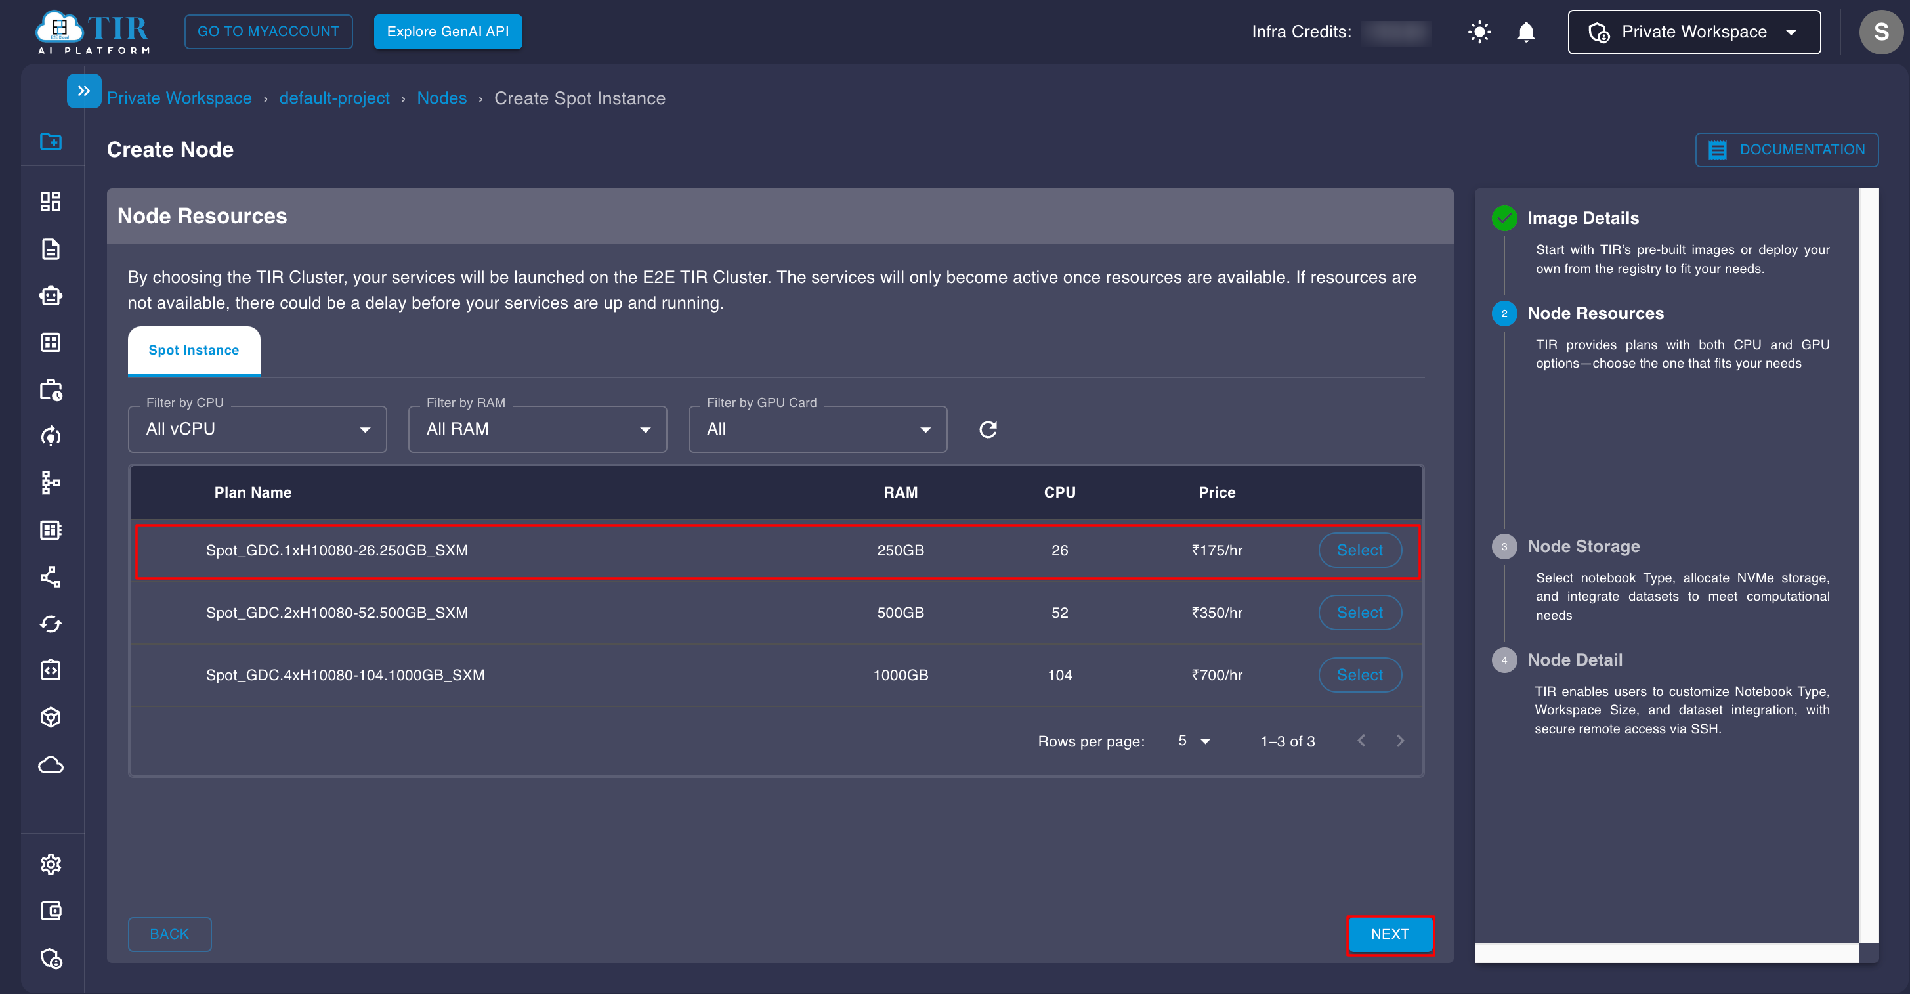Click the Plan Name column header
The image size is (1910, 994).
click(x=253, y=492)
